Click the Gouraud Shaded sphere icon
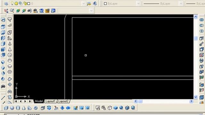The width and height of the screenshot is (205, 115). [121, 108]
